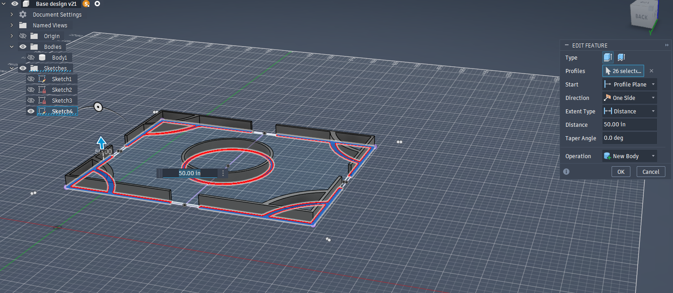Hide the Sketches folder via eye icon
Screen dimensions: 673x293
[x=23, y=68]
